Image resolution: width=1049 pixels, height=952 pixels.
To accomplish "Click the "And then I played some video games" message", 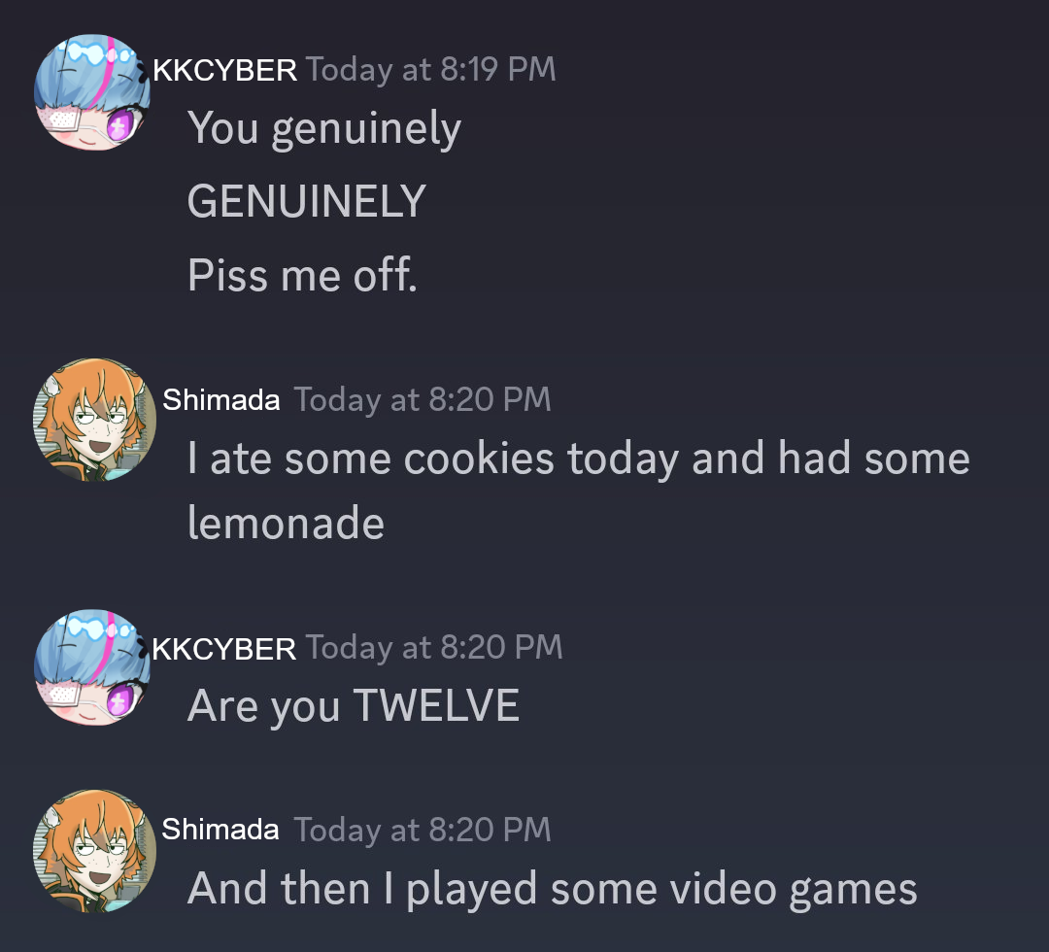I will [553, 890].
